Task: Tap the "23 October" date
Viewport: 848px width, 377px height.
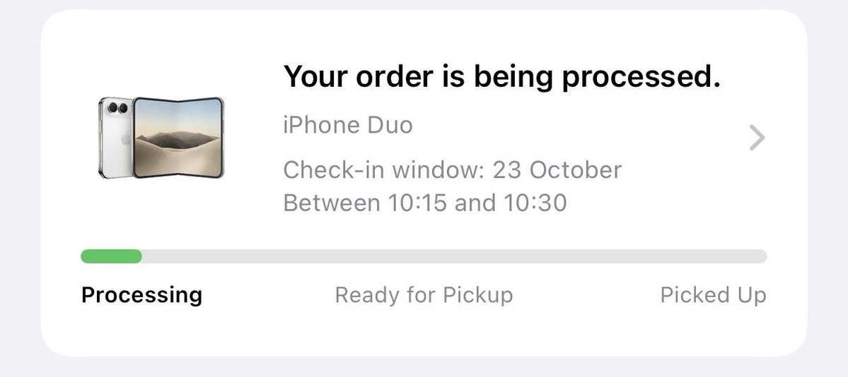Action: click(557, 169)
